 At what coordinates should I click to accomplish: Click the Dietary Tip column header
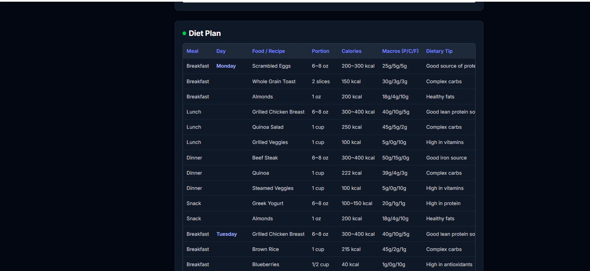point(439,51)
